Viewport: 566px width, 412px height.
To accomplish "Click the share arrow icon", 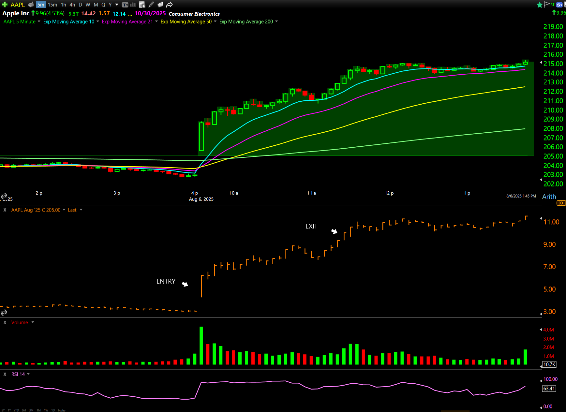I will coord(170,5).
